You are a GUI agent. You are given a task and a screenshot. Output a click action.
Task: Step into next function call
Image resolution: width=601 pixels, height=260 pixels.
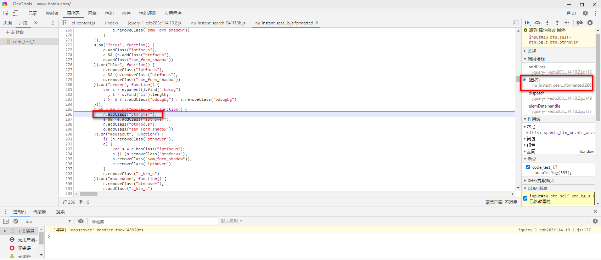(x=547, y=23)
